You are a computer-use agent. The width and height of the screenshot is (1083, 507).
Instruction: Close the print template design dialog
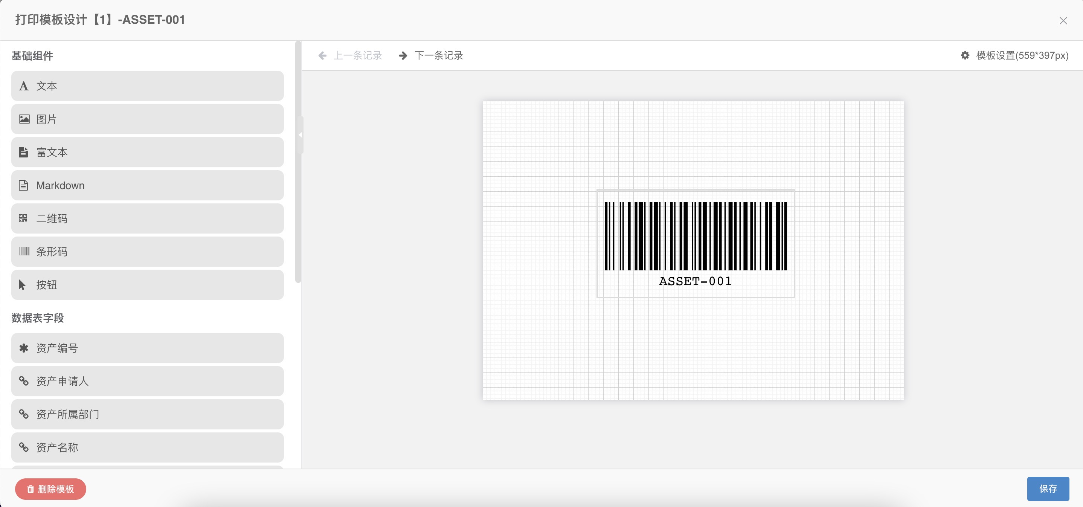tap(1063, 21)
